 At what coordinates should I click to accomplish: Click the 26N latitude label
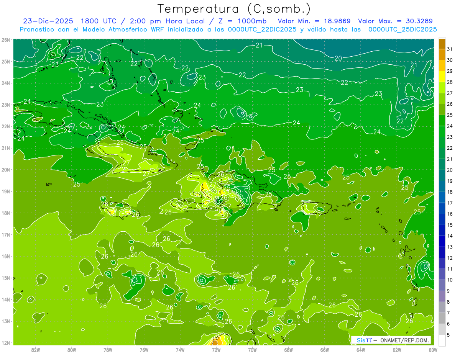click(5, 40)
